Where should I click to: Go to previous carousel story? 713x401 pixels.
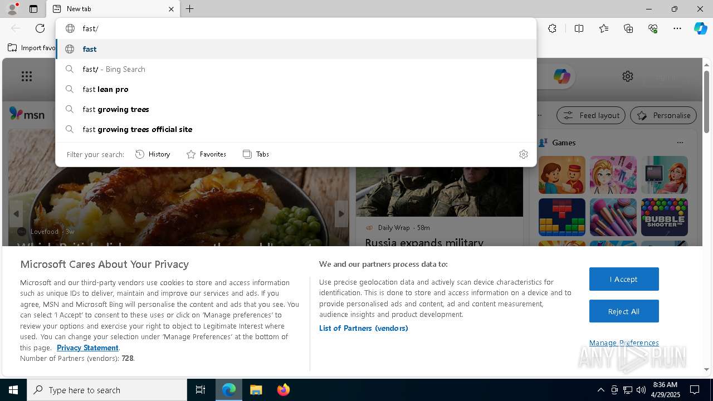[x=16, y=214]
